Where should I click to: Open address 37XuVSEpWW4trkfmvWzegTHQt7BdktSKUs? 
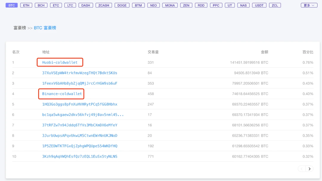(x=80, y=73)
